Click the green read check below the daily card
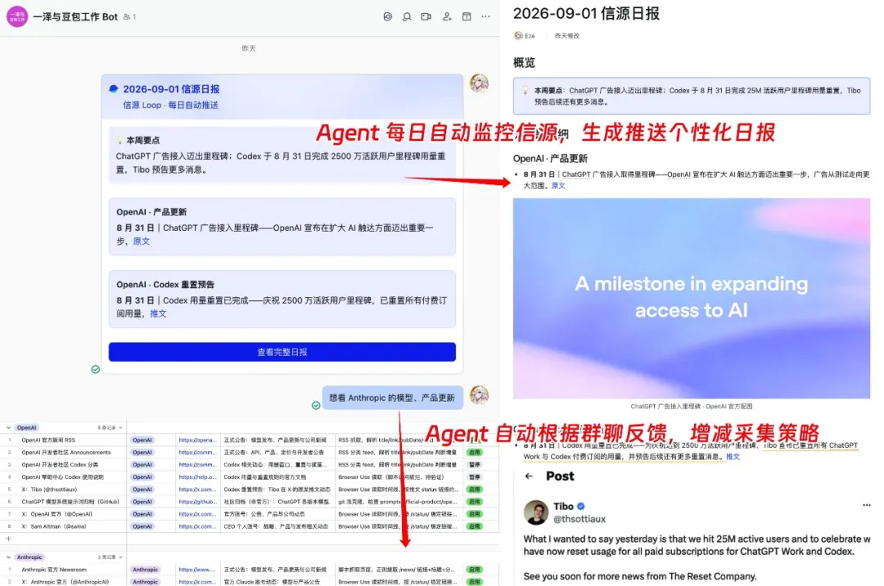The height and width of the screenshot is (586, 884). coord(95,369)
